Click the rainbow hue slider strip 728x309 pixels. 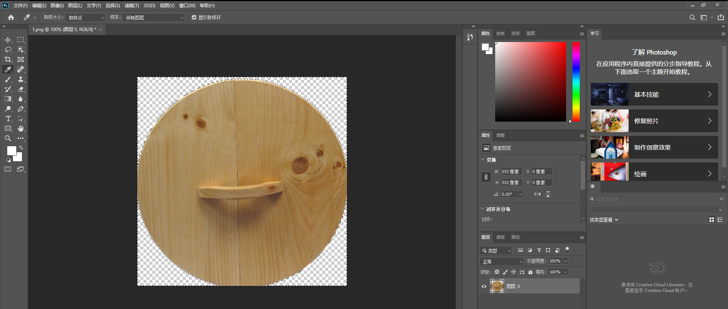(x=576, y=82)
